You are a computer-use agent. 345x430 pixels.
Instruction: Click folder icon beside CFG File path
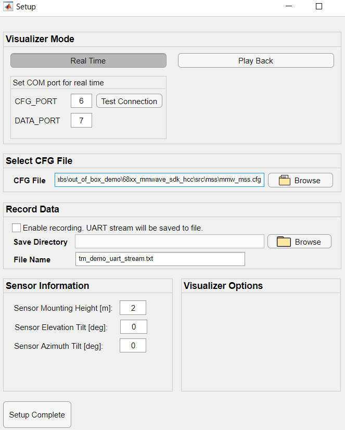click(x=284, y=181)
